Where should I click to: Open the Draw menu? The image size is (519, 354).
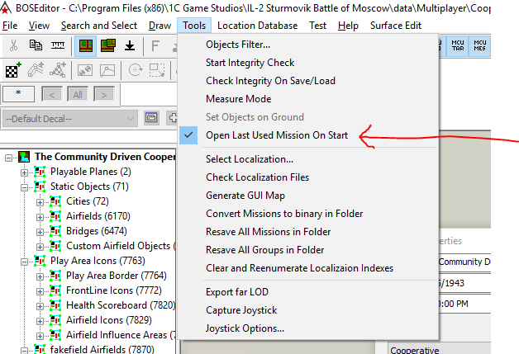[x=160, y=26]
